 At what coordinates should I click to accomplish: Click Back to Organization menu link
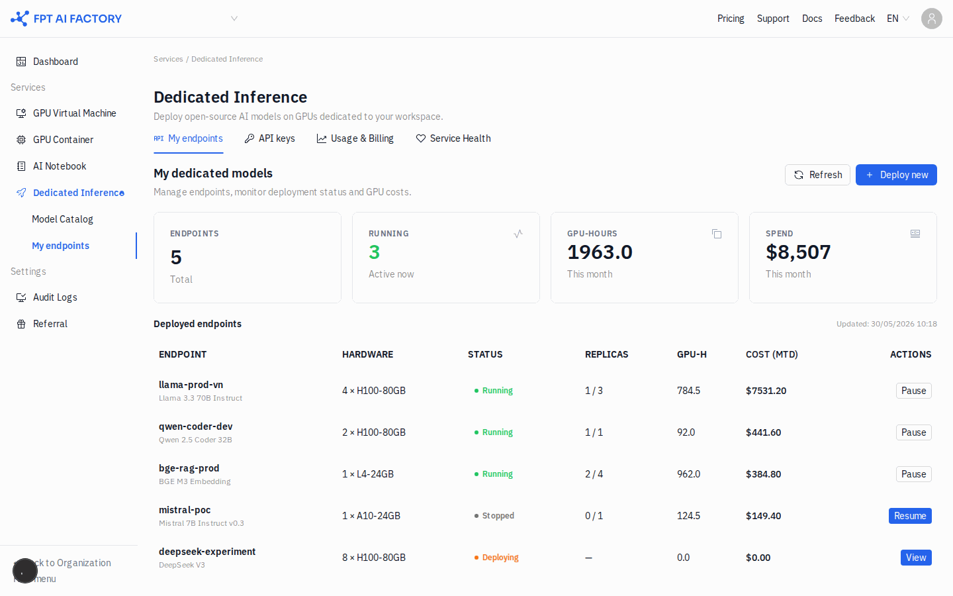[x=62, y=571]
